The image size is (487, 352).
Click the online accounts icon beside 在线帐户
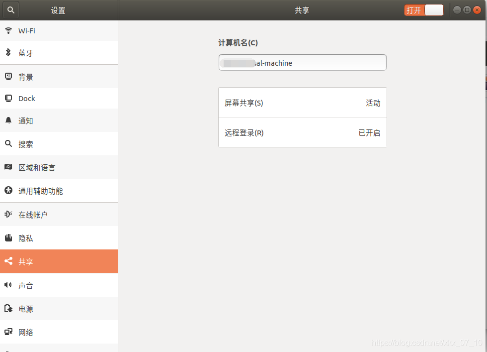8,214
